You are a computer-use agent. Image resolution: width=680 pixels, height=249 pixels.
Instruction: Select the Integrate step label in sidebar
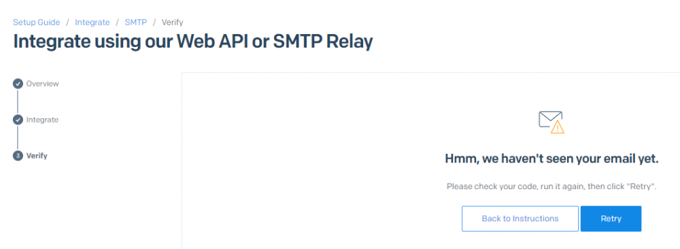(42, 120)
